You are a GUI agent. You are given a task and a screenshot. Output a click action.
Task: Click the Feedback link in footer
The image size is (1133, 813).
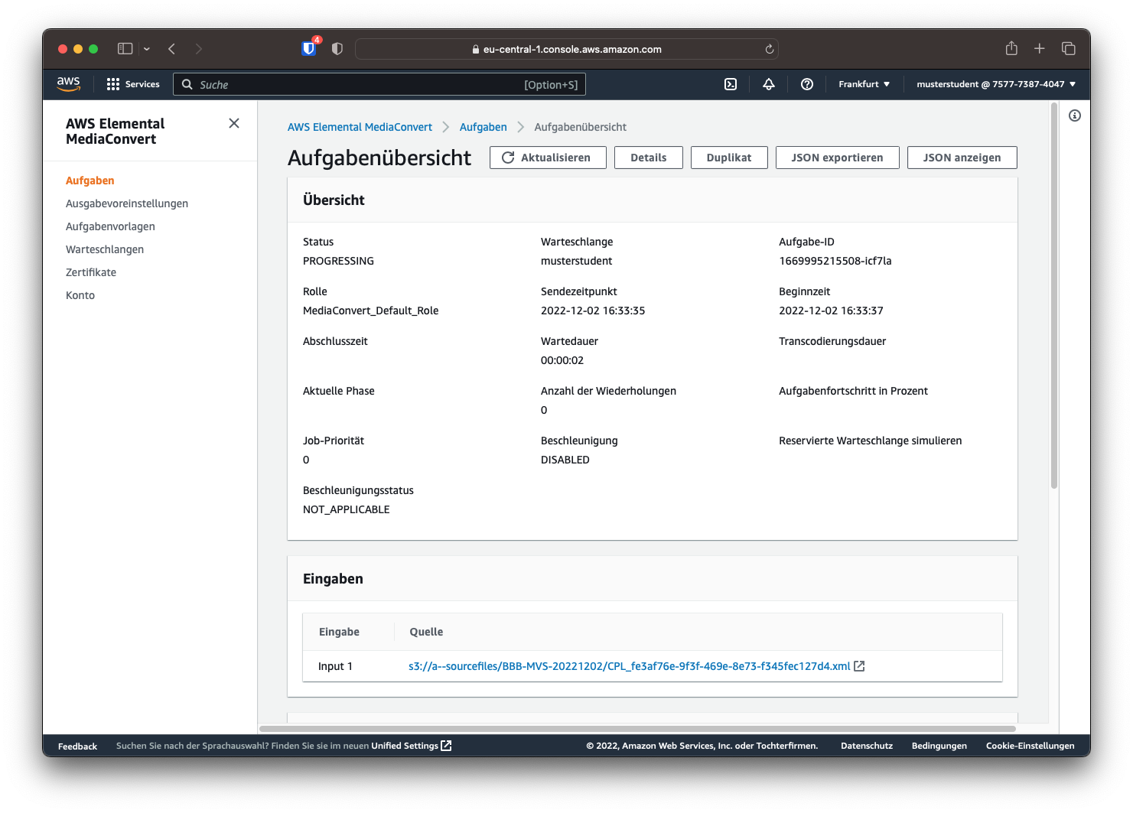click(77, 746)
